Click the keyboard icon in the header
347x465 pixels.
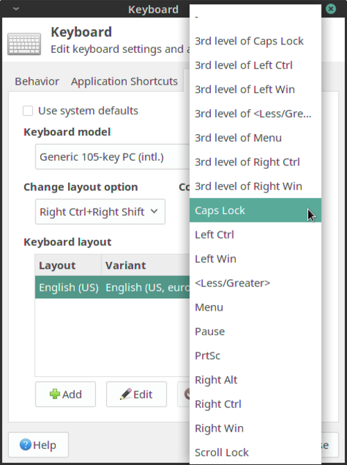click(24, 44)
